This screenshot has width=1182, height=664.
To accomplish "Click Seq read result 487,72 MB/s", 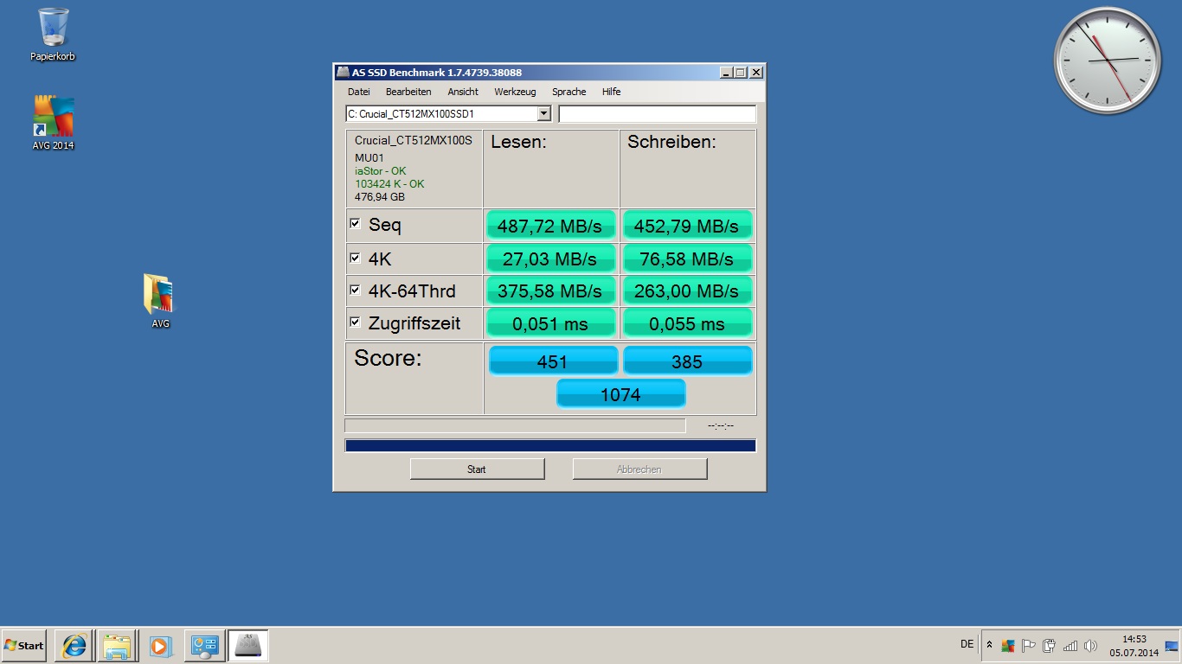I will (x=550, y=226).
